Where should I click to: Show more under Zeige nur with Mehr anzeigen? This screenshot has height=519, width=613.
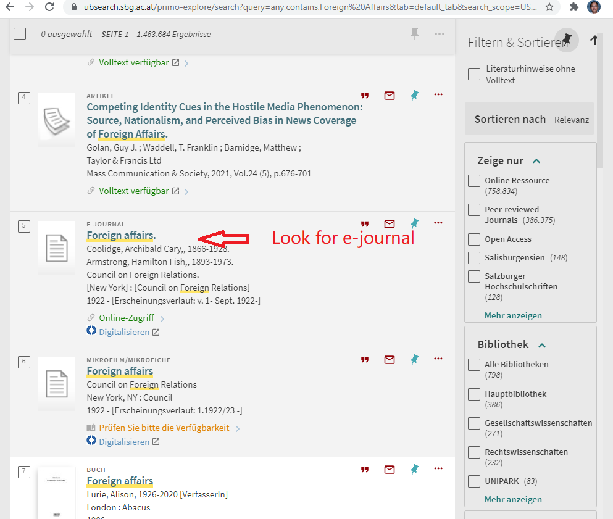[x=513, y=315]
